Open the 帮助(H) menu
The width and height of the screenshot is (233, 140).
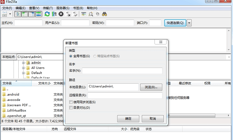(92, 8)
